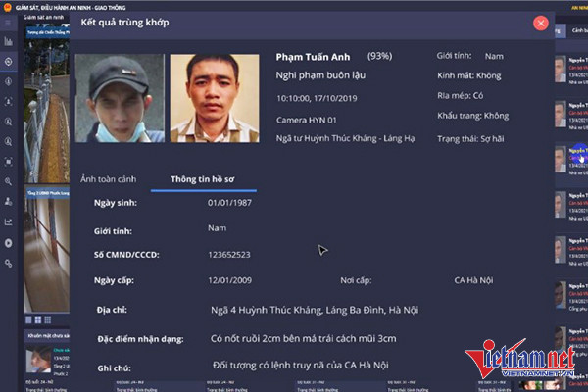Close the Kết quả trùng khớp dialog
This screenshot has height=392, width=588.
[541, 24]
